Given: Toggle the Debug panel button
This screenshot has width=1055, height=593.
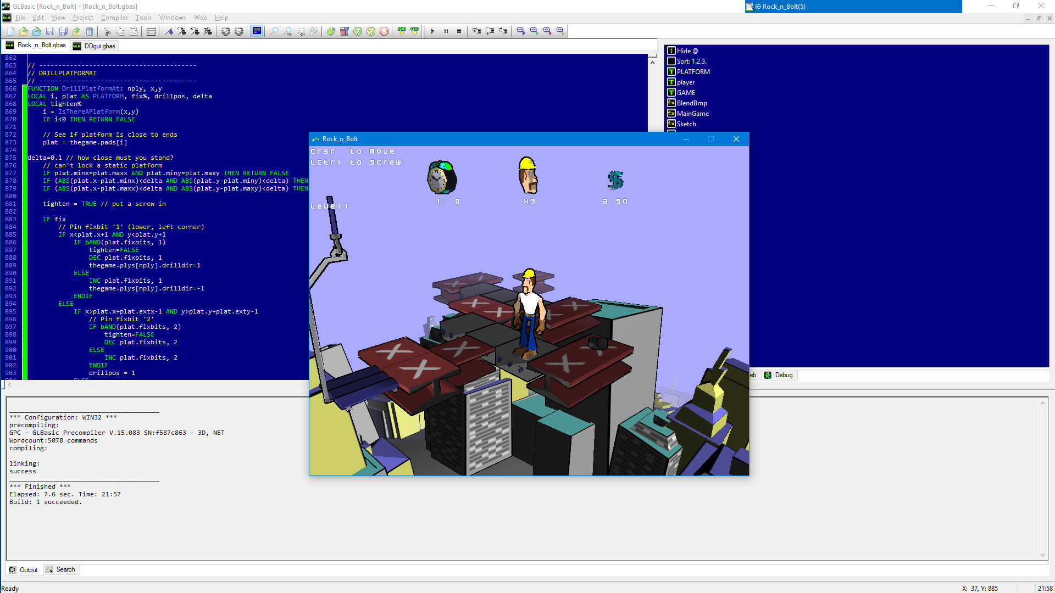Looking at the screenshot, I should pyautogui.click(x=778, y=374).
